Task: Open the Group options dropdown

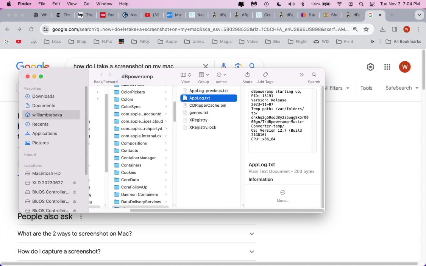Action: (x=204, y=75)
